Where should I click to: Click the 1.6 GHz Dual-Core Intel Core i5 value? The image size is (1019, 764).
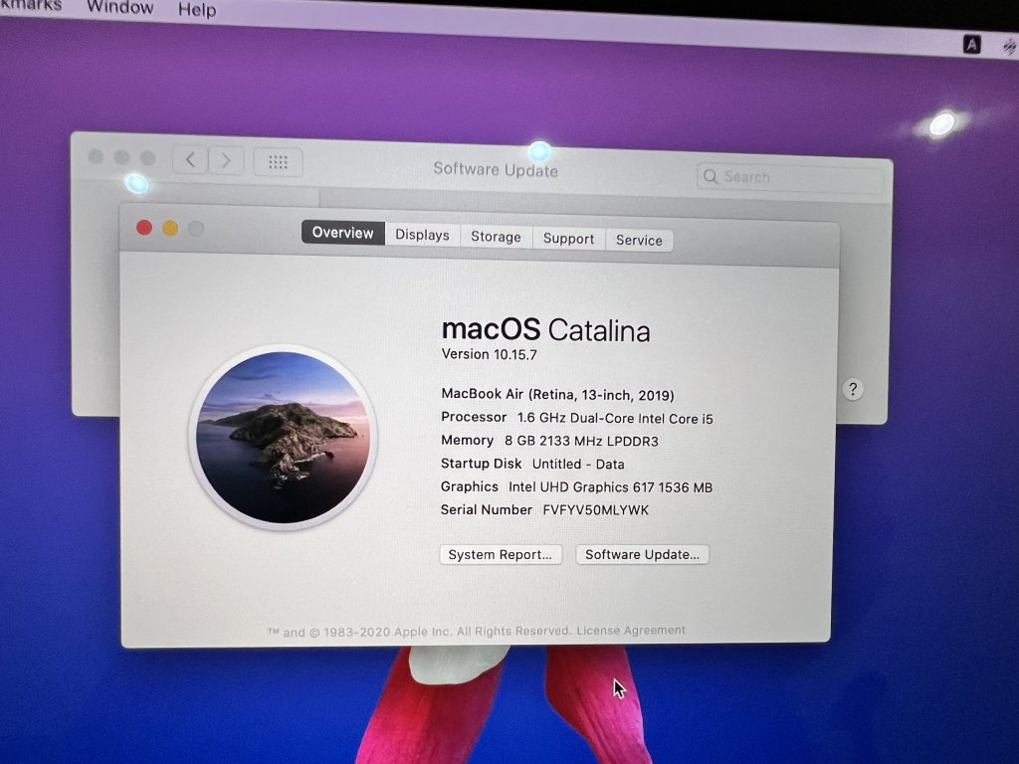coord(615,419)
